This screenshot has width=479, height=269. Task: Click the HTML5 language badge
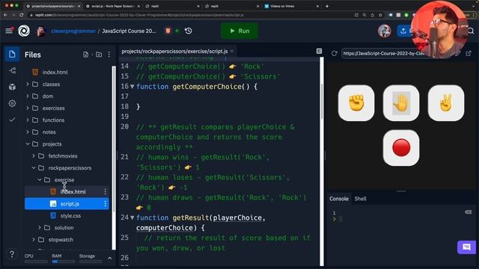tap(168, 31)
